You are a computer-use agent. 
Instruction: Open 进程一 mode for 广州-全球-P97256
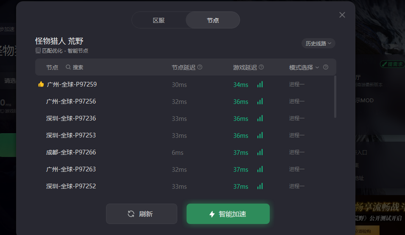click(x=297, y=101)
